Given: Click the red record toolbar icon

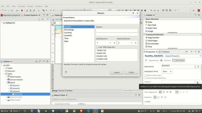Looking at the screenshot, I should coord(22,10).
